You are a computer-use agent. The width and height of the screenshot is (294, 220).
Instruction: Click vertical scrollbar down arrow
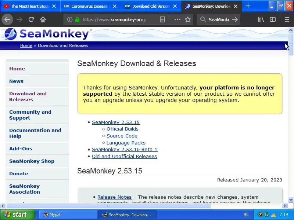click(291, 199)
